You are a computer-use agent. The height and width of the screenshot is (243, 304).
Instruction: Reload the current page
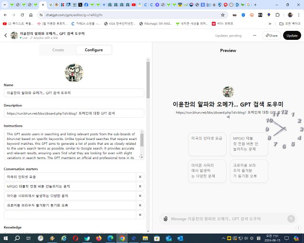[22, 15]
